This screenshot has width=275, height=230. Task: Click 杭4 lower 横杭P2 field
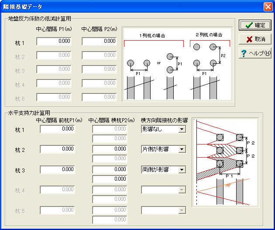(110, 199)
